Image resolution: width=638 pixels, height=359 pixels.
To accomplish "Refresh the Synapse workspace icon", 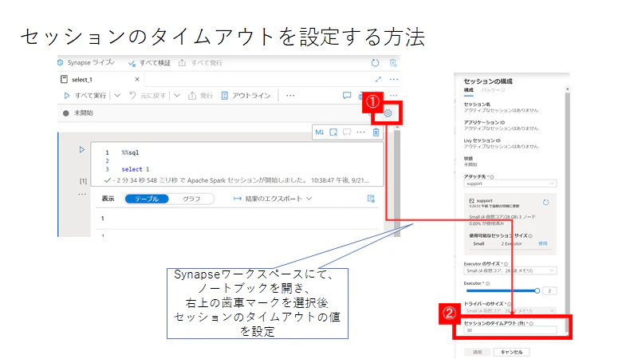I will (375, 63).
